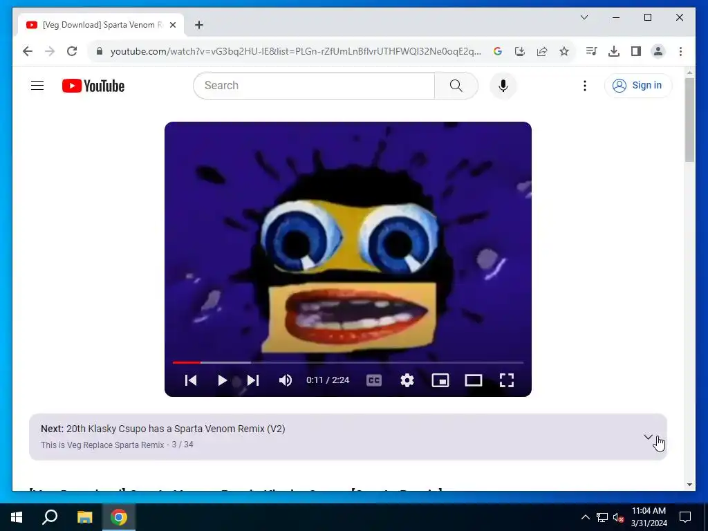The width and height of the screenshot is (708, 531).
Task: Seek on the video progress bar
Action: 348,362
